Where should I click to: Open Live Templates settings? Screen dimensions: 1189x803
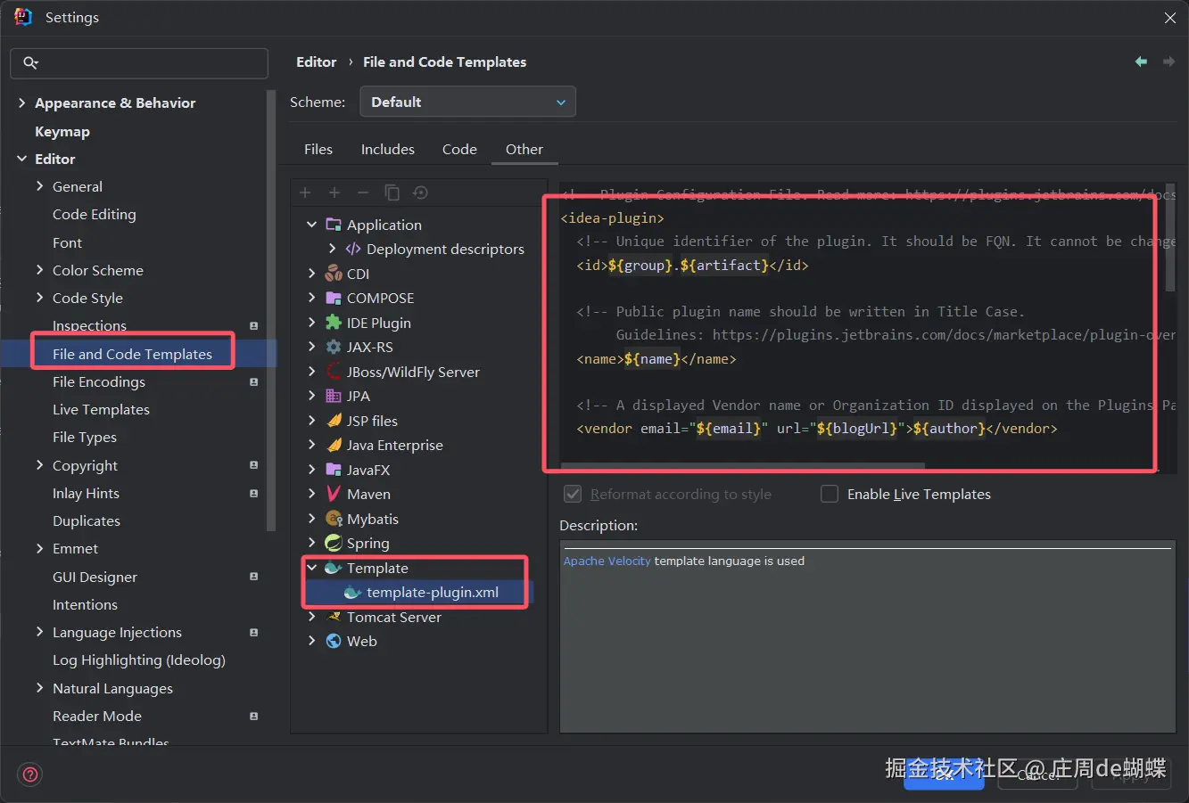(101, 409)
